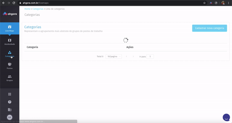Go forward in browser history

(9, 3)
